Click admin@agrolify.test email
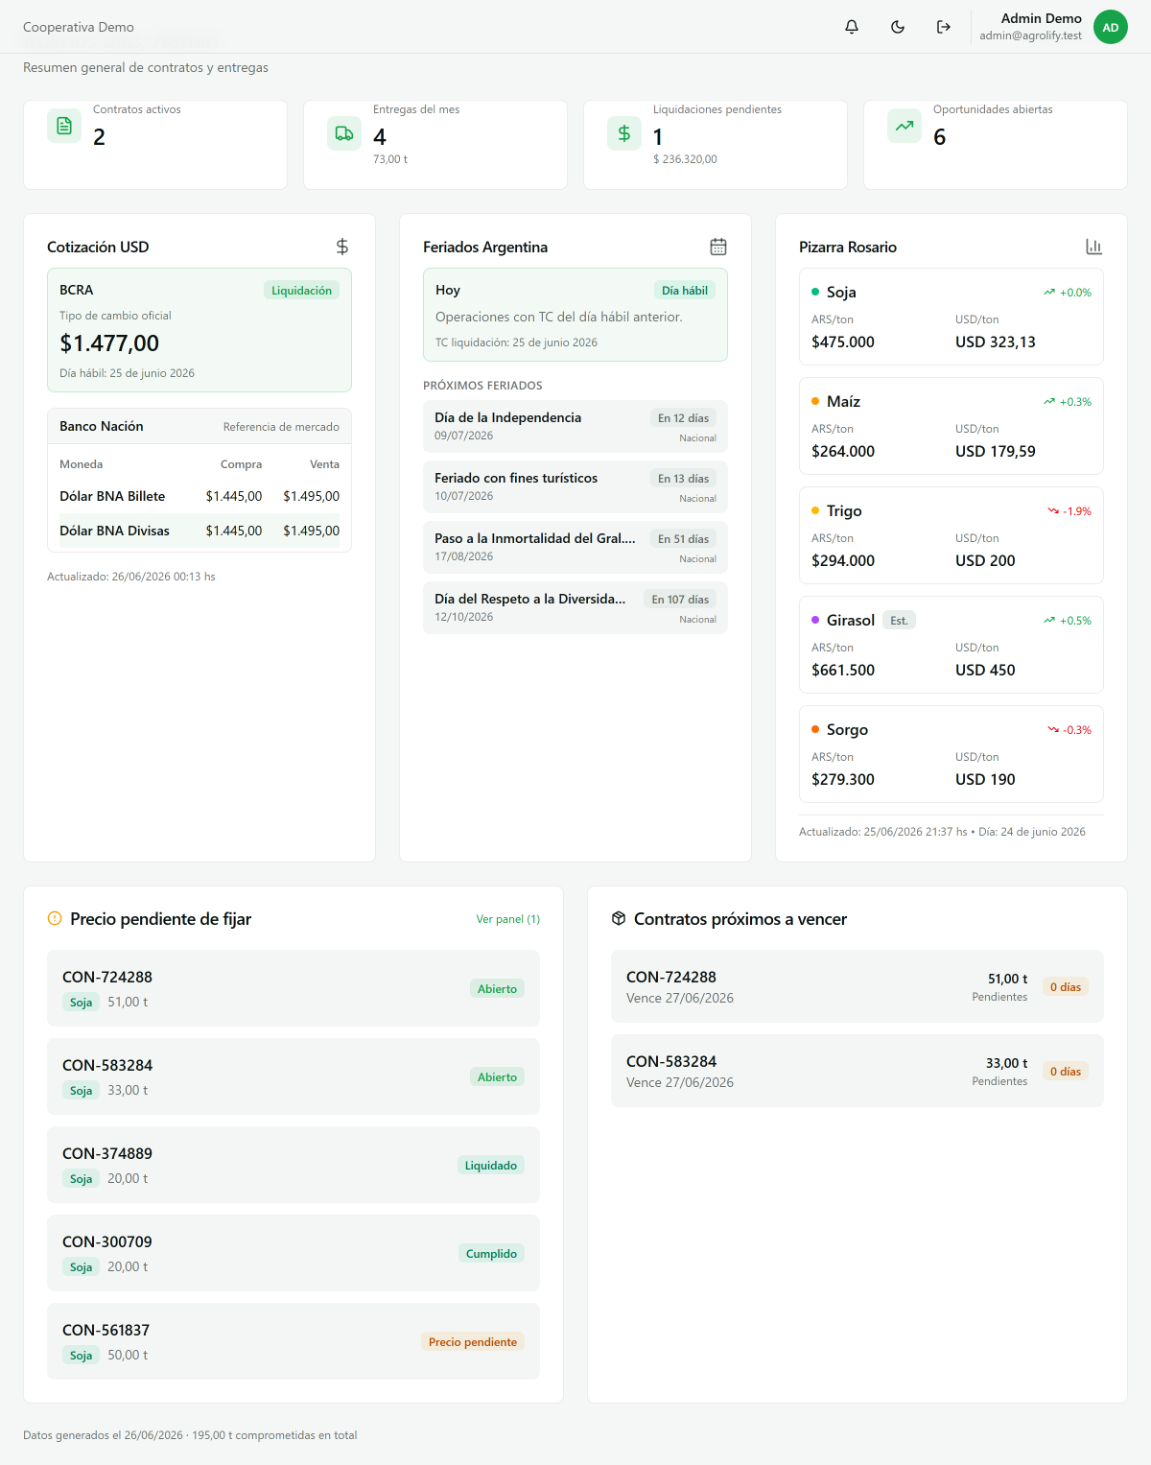Screen dimensions: 1151x1465 tap(1030, 35)
